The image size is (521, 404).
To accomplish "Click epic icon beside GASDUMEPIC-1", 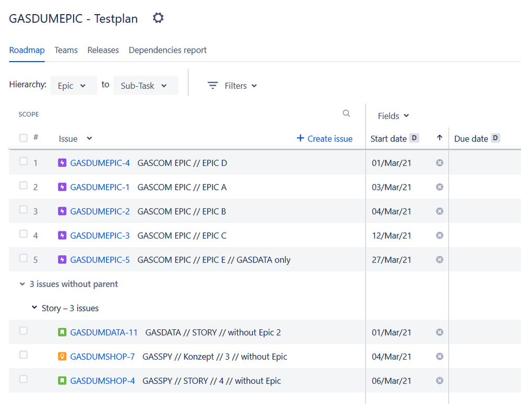I will tap(63, 187).
